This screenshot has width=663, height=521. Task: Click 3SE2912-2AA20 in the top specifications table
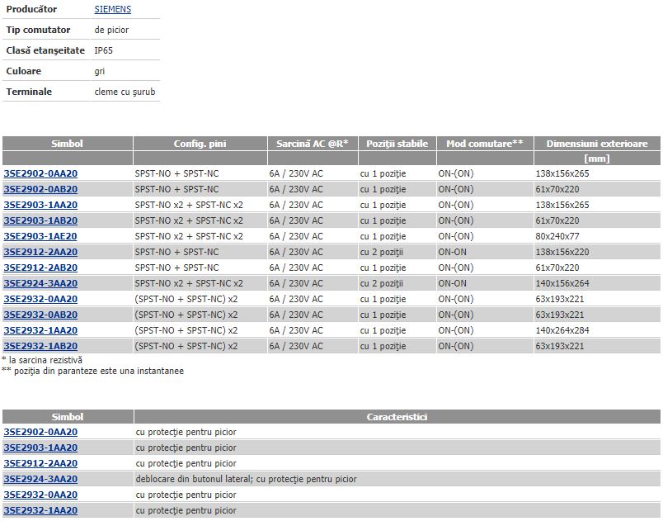[x=40, y=252]
